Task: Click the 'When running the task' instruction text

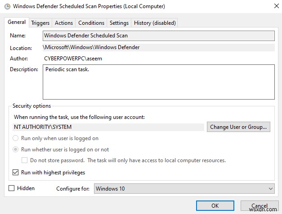Action: point(79,117)
